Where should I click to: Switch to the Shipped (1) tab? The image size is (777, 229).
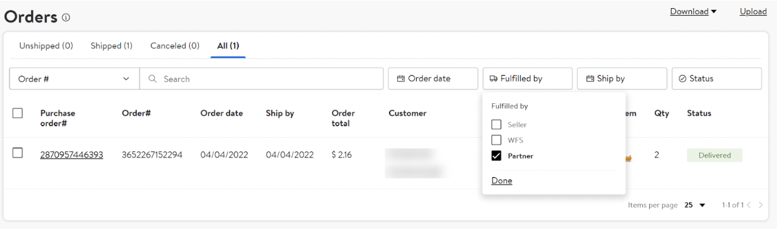tap(112, 46)
